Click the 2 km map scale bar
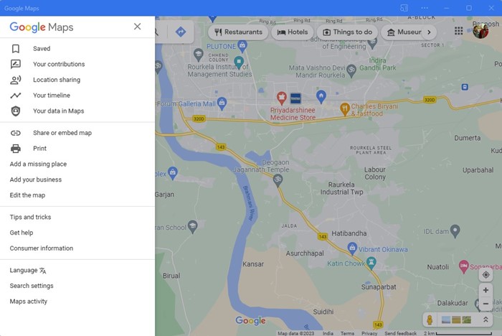The width and height of the screenshot is (502, 336). tap(458, 333)
